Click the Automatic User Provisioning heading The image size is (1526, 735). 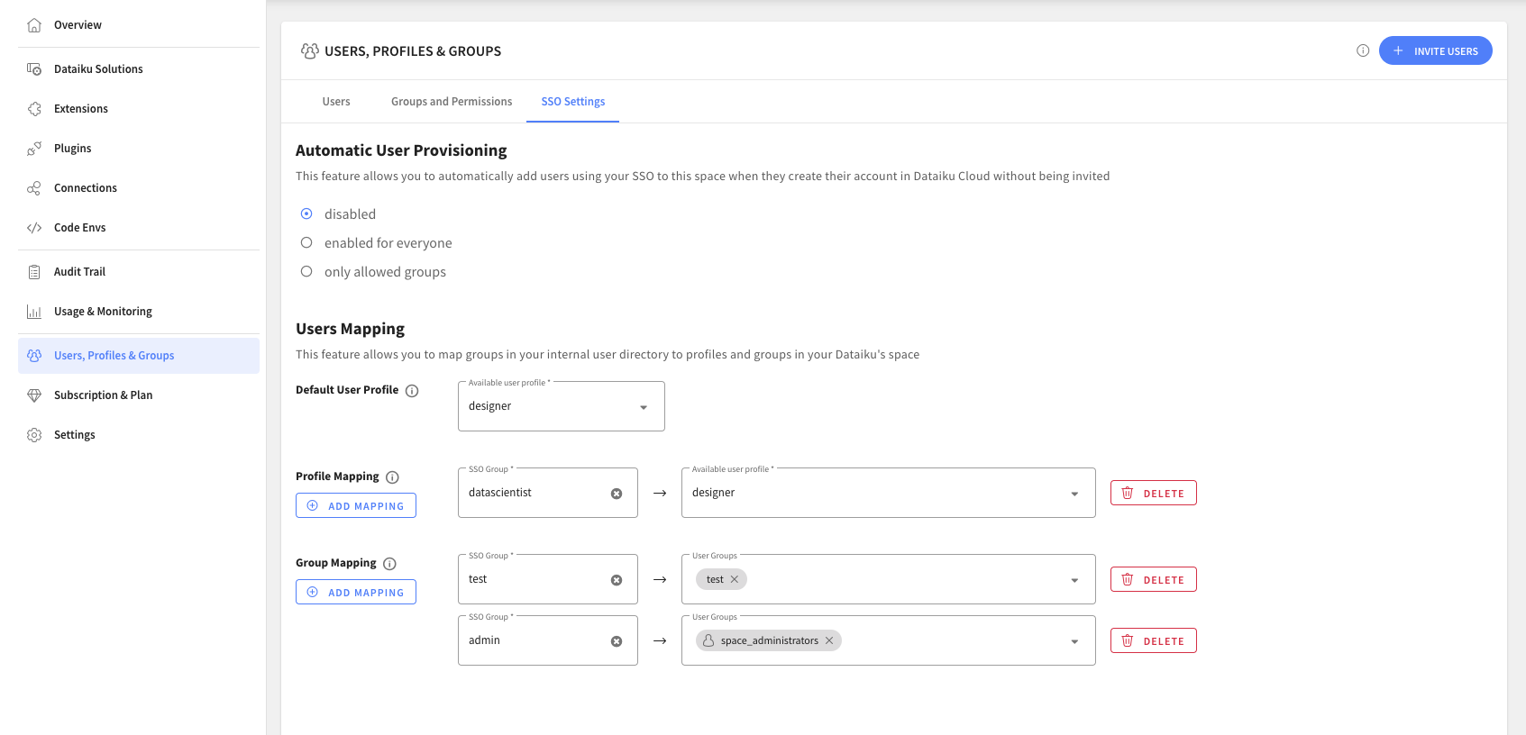tap(401, 150)
